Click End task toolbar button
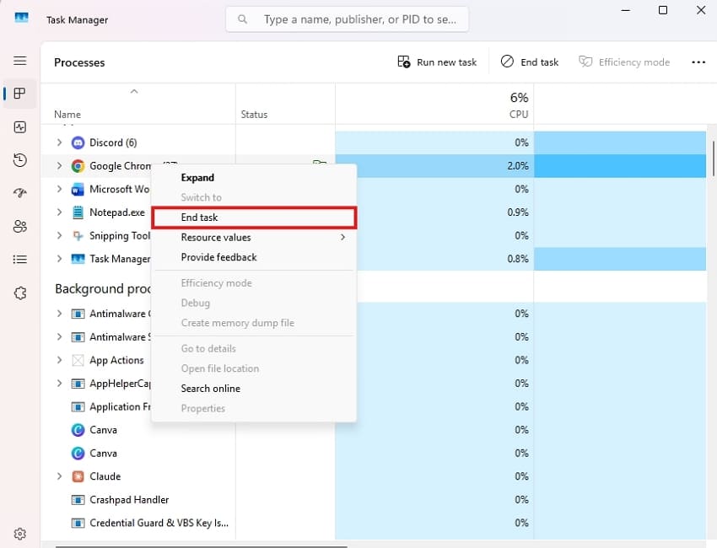 click(530, 62)
